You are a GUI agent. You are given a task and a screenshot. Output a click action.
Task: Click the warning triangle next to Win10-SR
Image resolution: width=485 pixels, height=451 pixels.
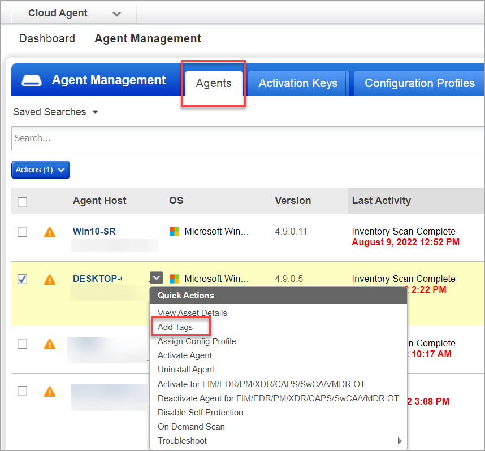pyautogui.click(x=49, y=232)
